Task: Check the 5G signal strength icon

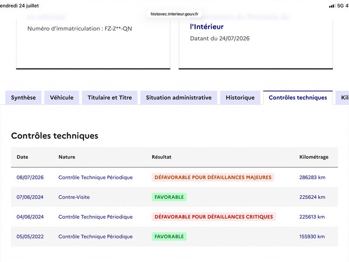Action: [332, 6]
